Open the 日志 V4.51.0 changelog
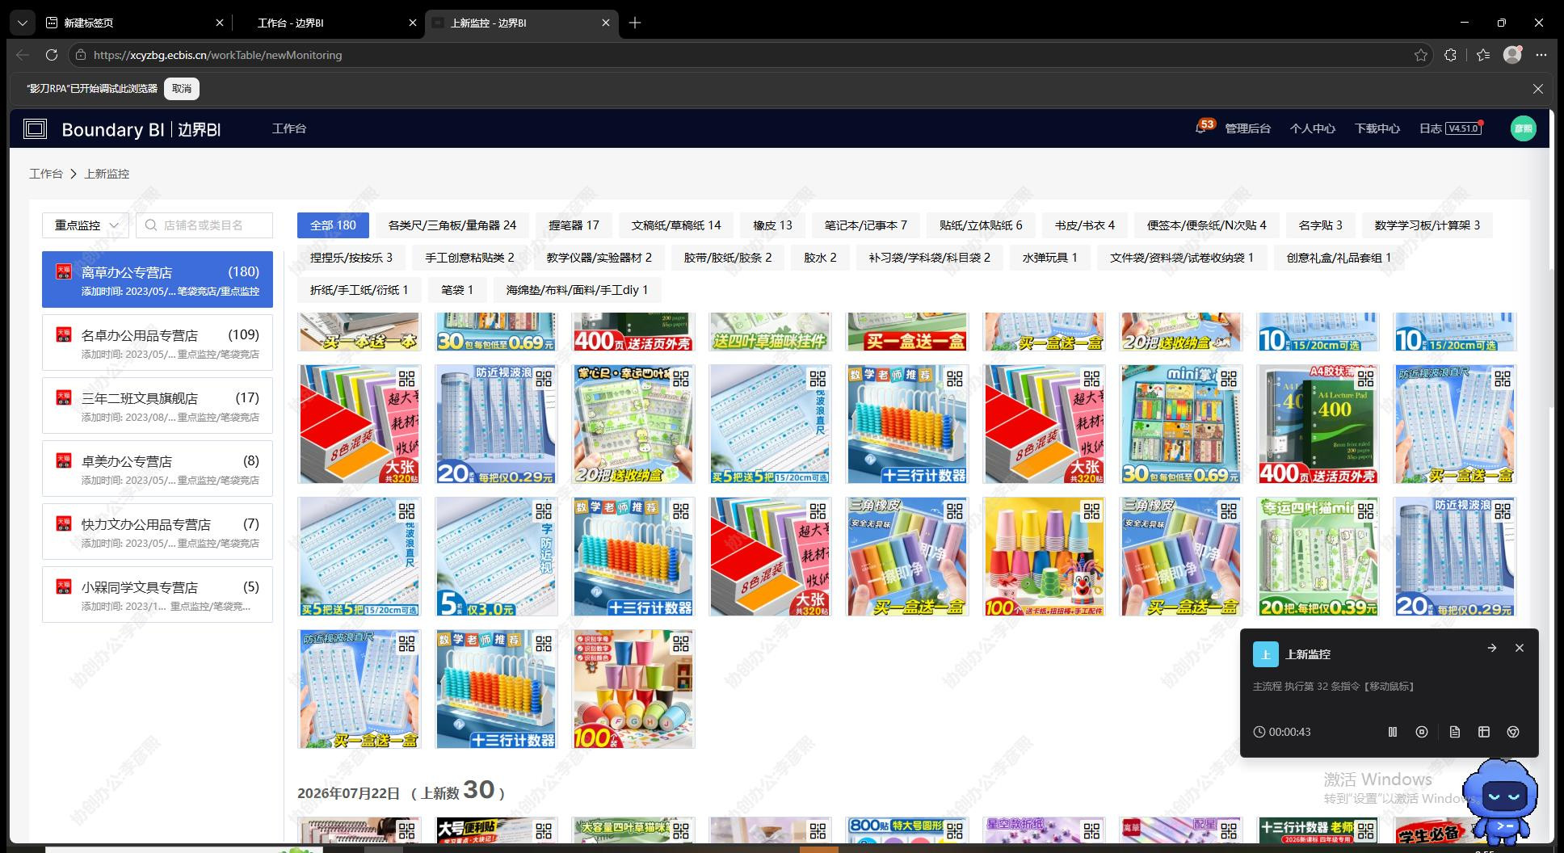 pos(1450,128)
